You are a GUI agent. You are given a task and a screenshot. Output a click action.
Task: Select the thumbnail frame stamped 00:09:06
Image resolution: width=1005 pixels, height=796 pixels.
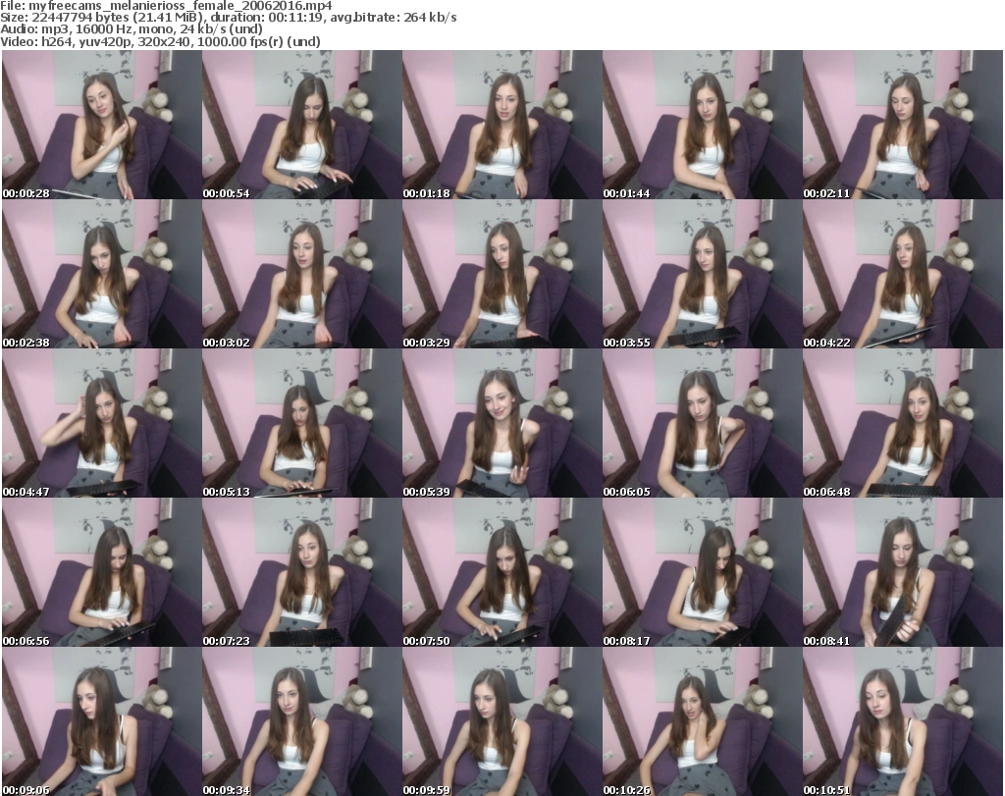102,721
